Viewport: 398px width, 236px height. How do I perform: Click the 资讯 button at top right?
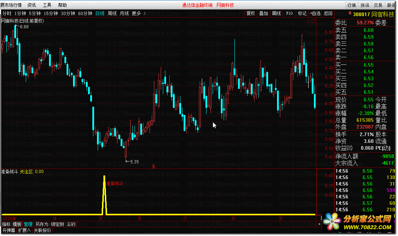click(x=365, y=5)
